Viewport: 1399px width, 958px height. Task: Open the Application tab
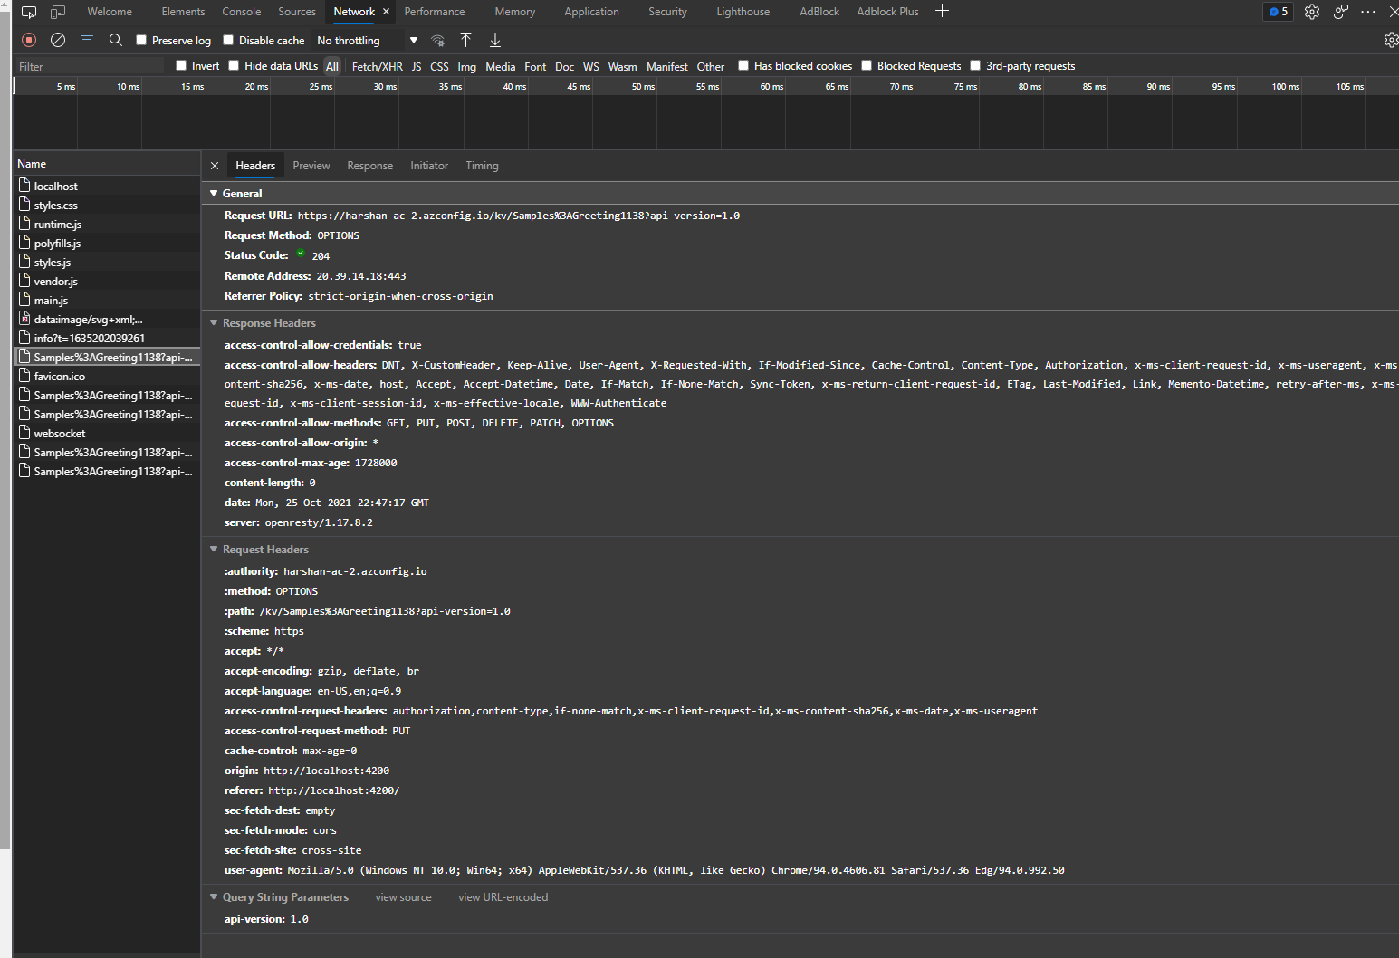[591, 12]
